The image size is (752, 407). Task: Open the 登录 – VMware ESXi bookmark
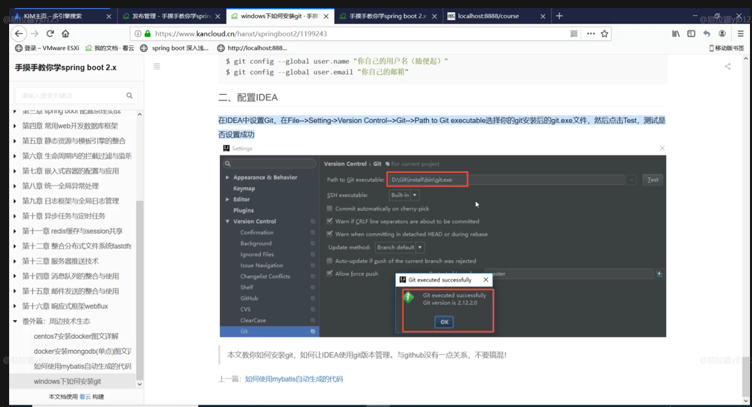point(47,48)
